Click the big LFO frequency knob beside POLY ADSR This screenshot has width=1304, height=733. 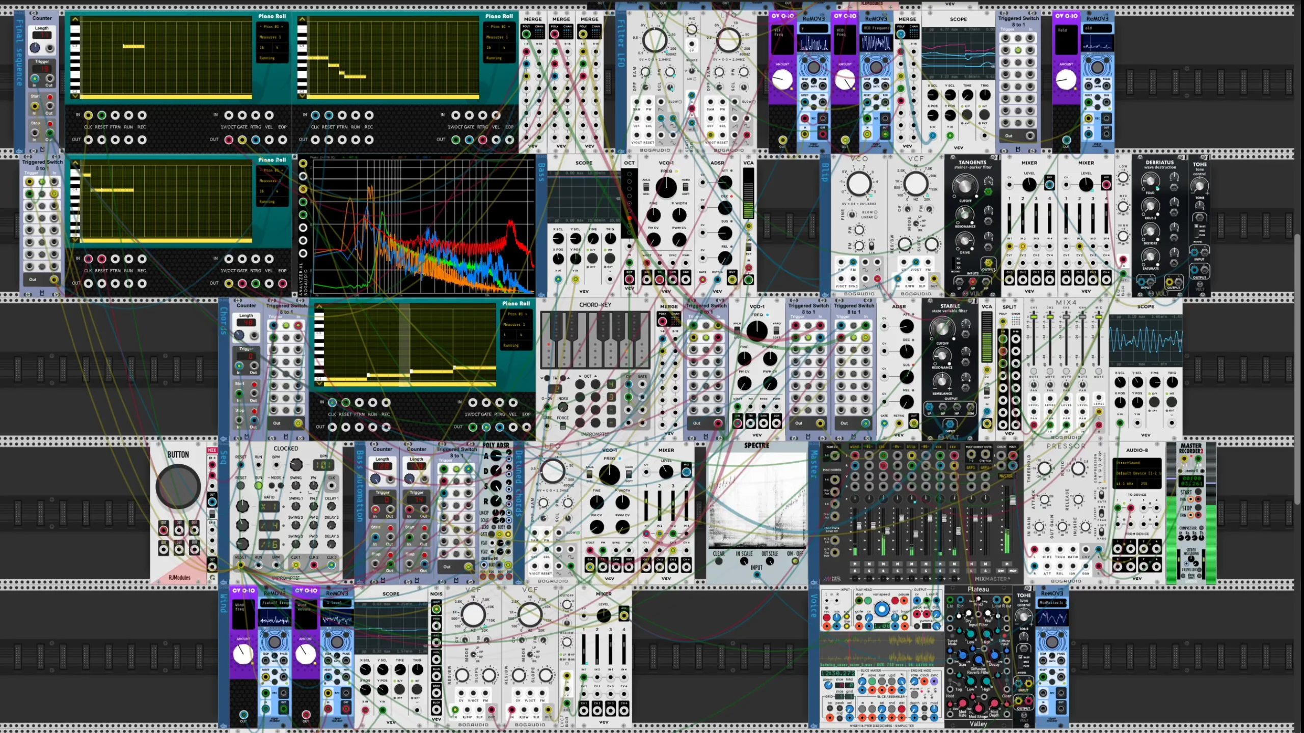(x=552, y=471)
